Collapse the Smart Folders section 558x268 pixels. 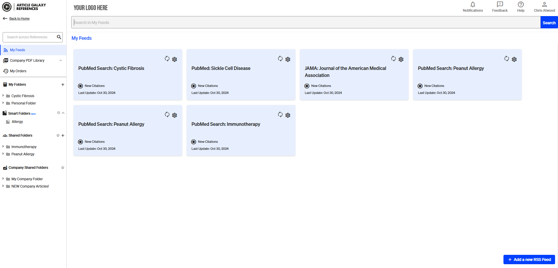pyautogui.click(x=63, y=113)
